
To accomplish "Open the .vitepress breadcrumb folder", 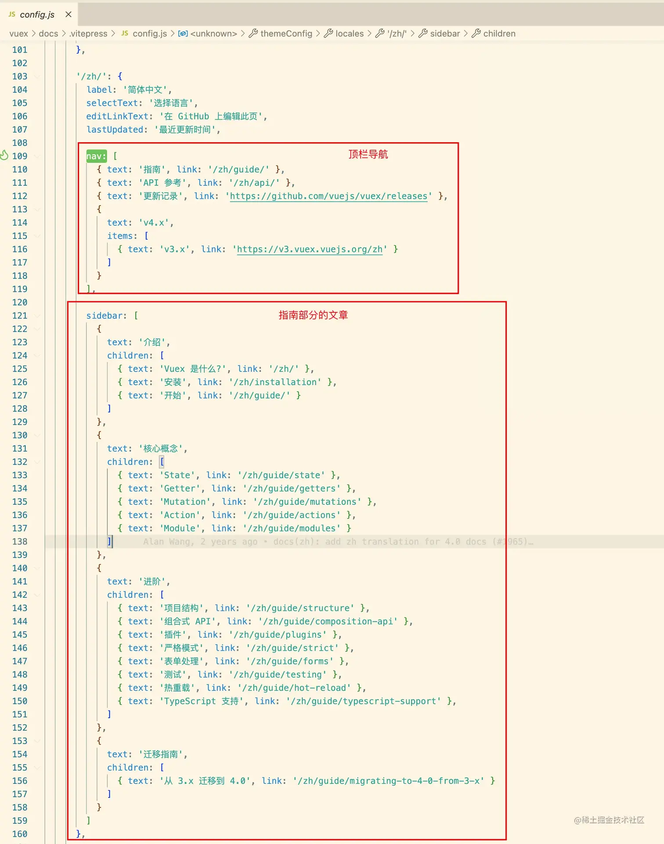I will tap(88, 33).
